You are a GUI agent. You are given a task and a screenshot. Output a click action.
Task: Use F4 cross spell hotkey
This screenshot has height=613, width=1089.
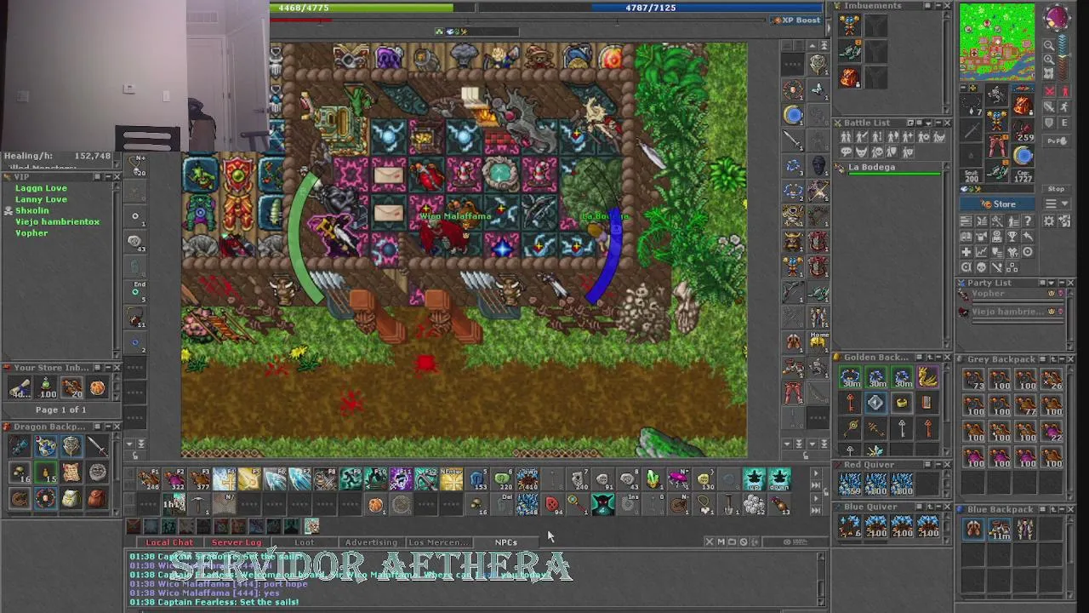click(x=225, y=480)
